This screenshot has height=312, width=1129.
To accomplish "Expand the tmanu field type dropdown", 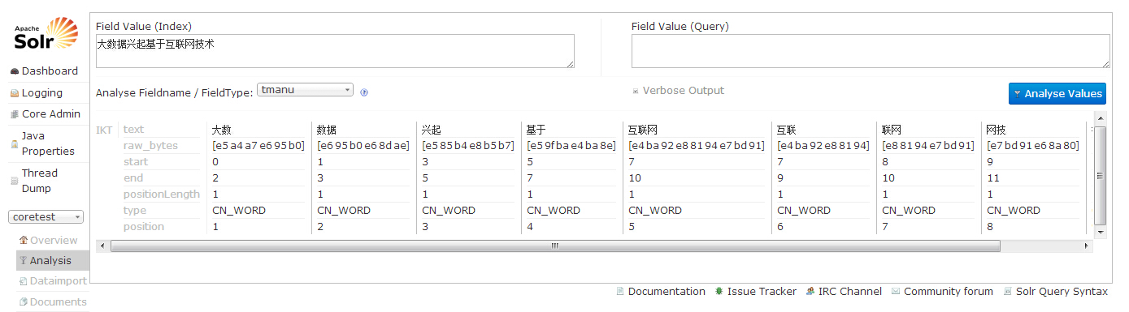I will [x=305, y=90].
